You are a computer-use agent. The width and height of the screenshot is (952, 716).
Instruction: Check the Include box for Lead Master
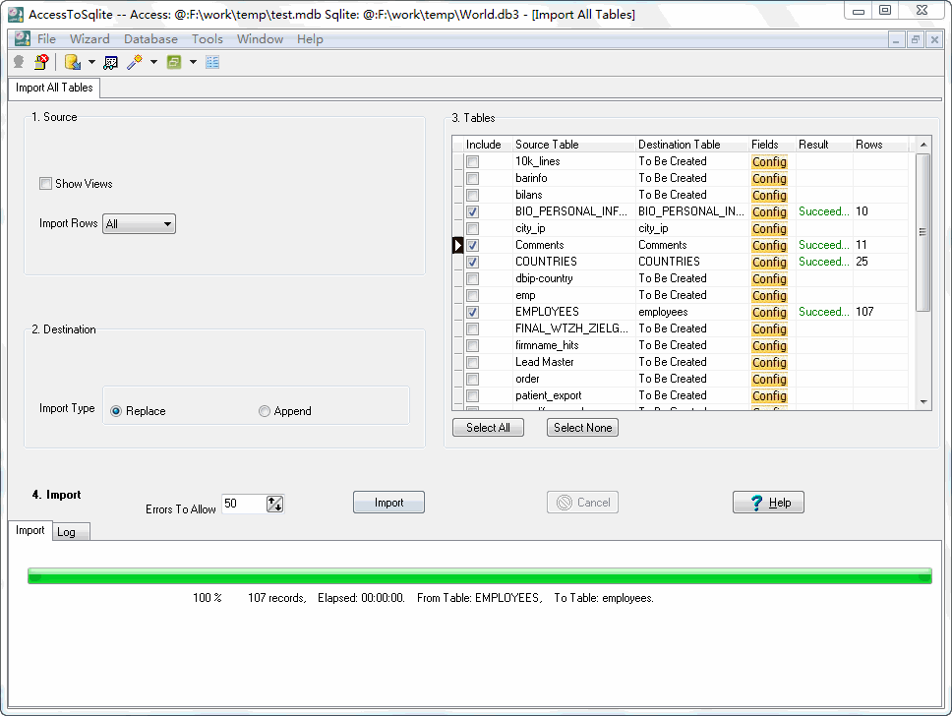[x=472, y=362]
